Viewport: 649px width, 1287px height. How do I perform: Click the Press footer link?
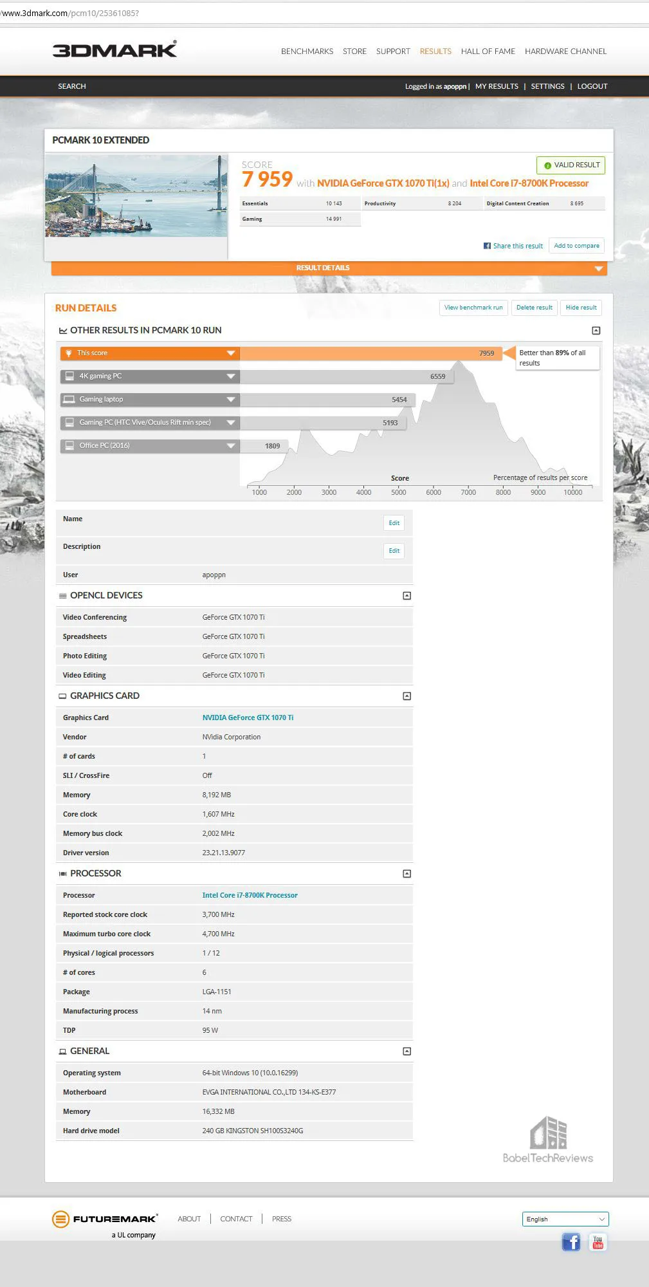coord(282,1219)
